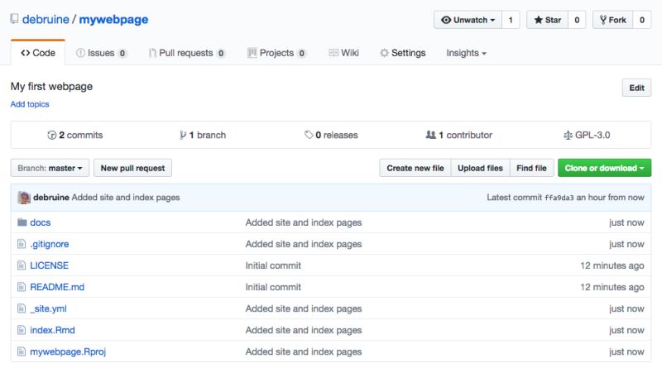Click the file icon next to .gitignore
Image resolution: width=662 pixels, height=368 pixels.
pos(22,243)
